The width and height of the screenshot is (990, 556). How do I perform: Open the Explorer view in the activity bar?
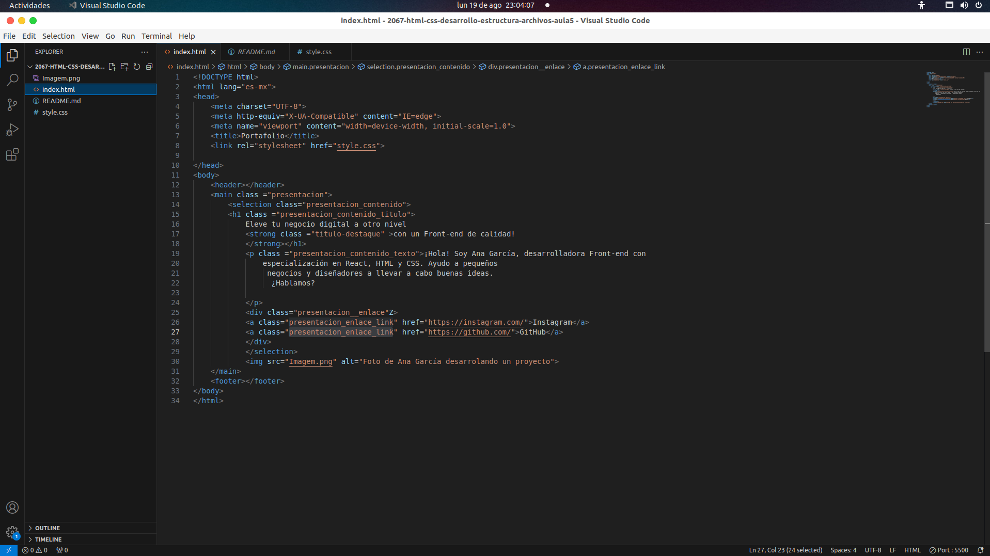click(x=12, y=55)
